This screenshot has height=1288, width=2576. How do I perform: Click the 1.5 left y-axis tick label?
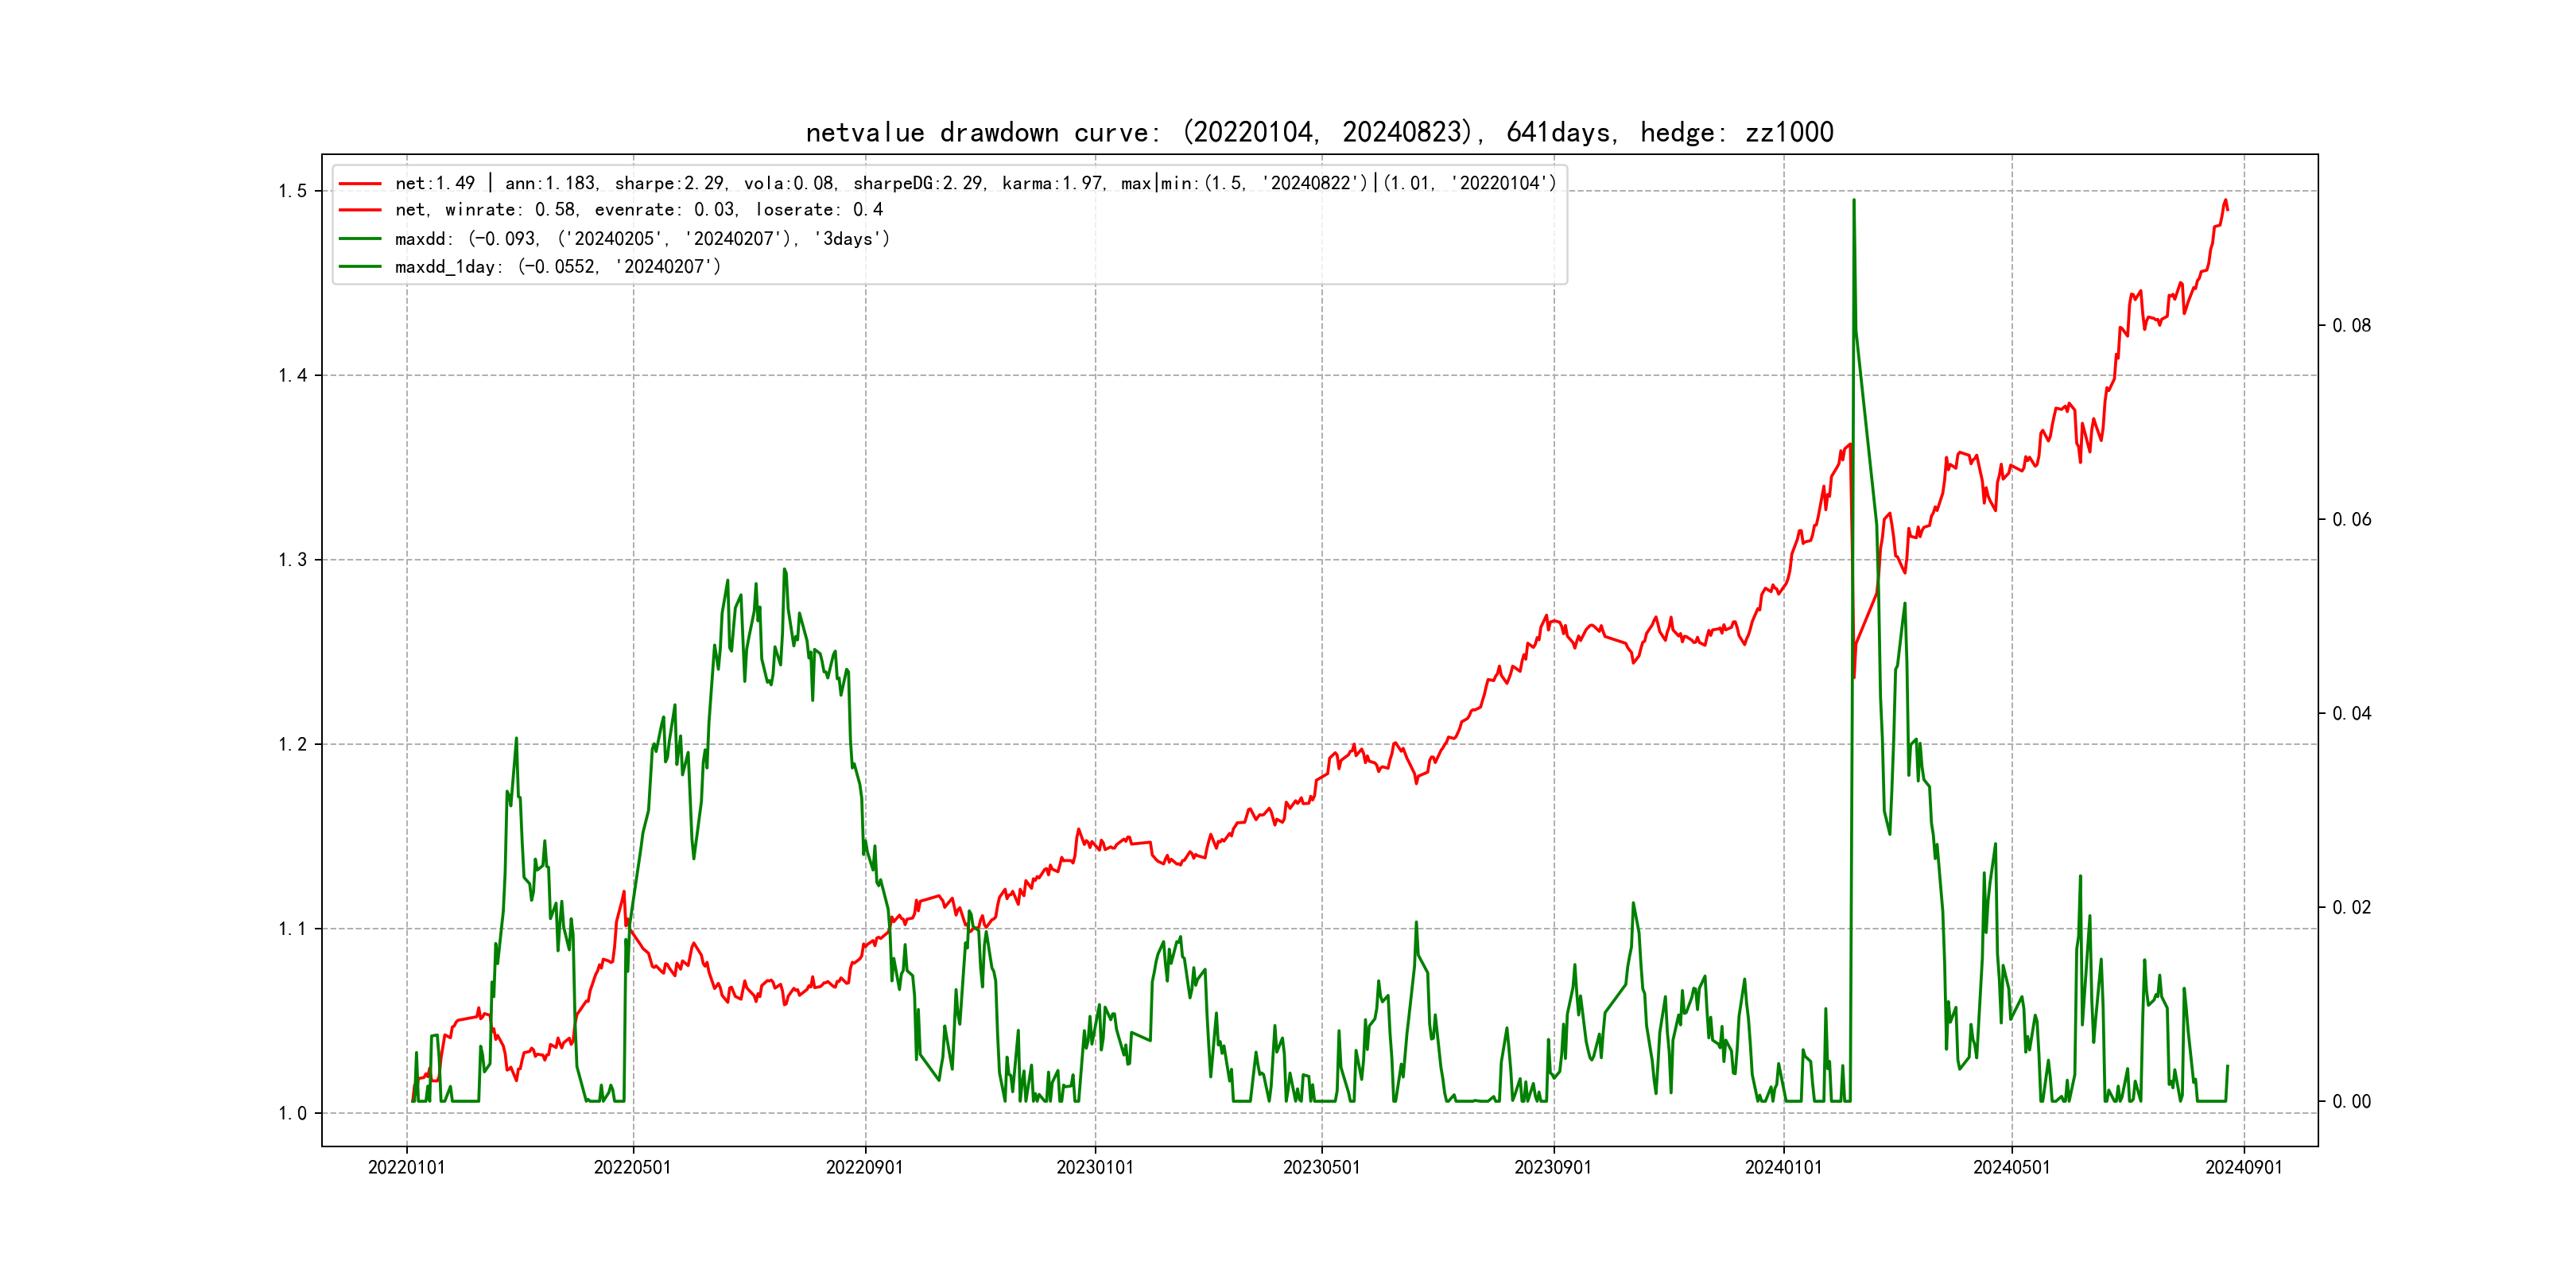[x=293, y=191]
